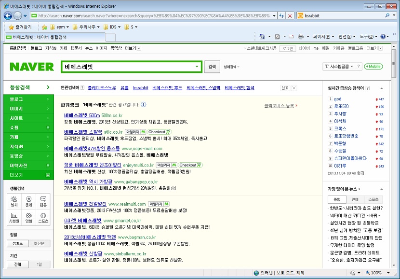Open the epm favorites folder dropdown
The width and height of the screenshot is (400, 279).
coord(60,27)
